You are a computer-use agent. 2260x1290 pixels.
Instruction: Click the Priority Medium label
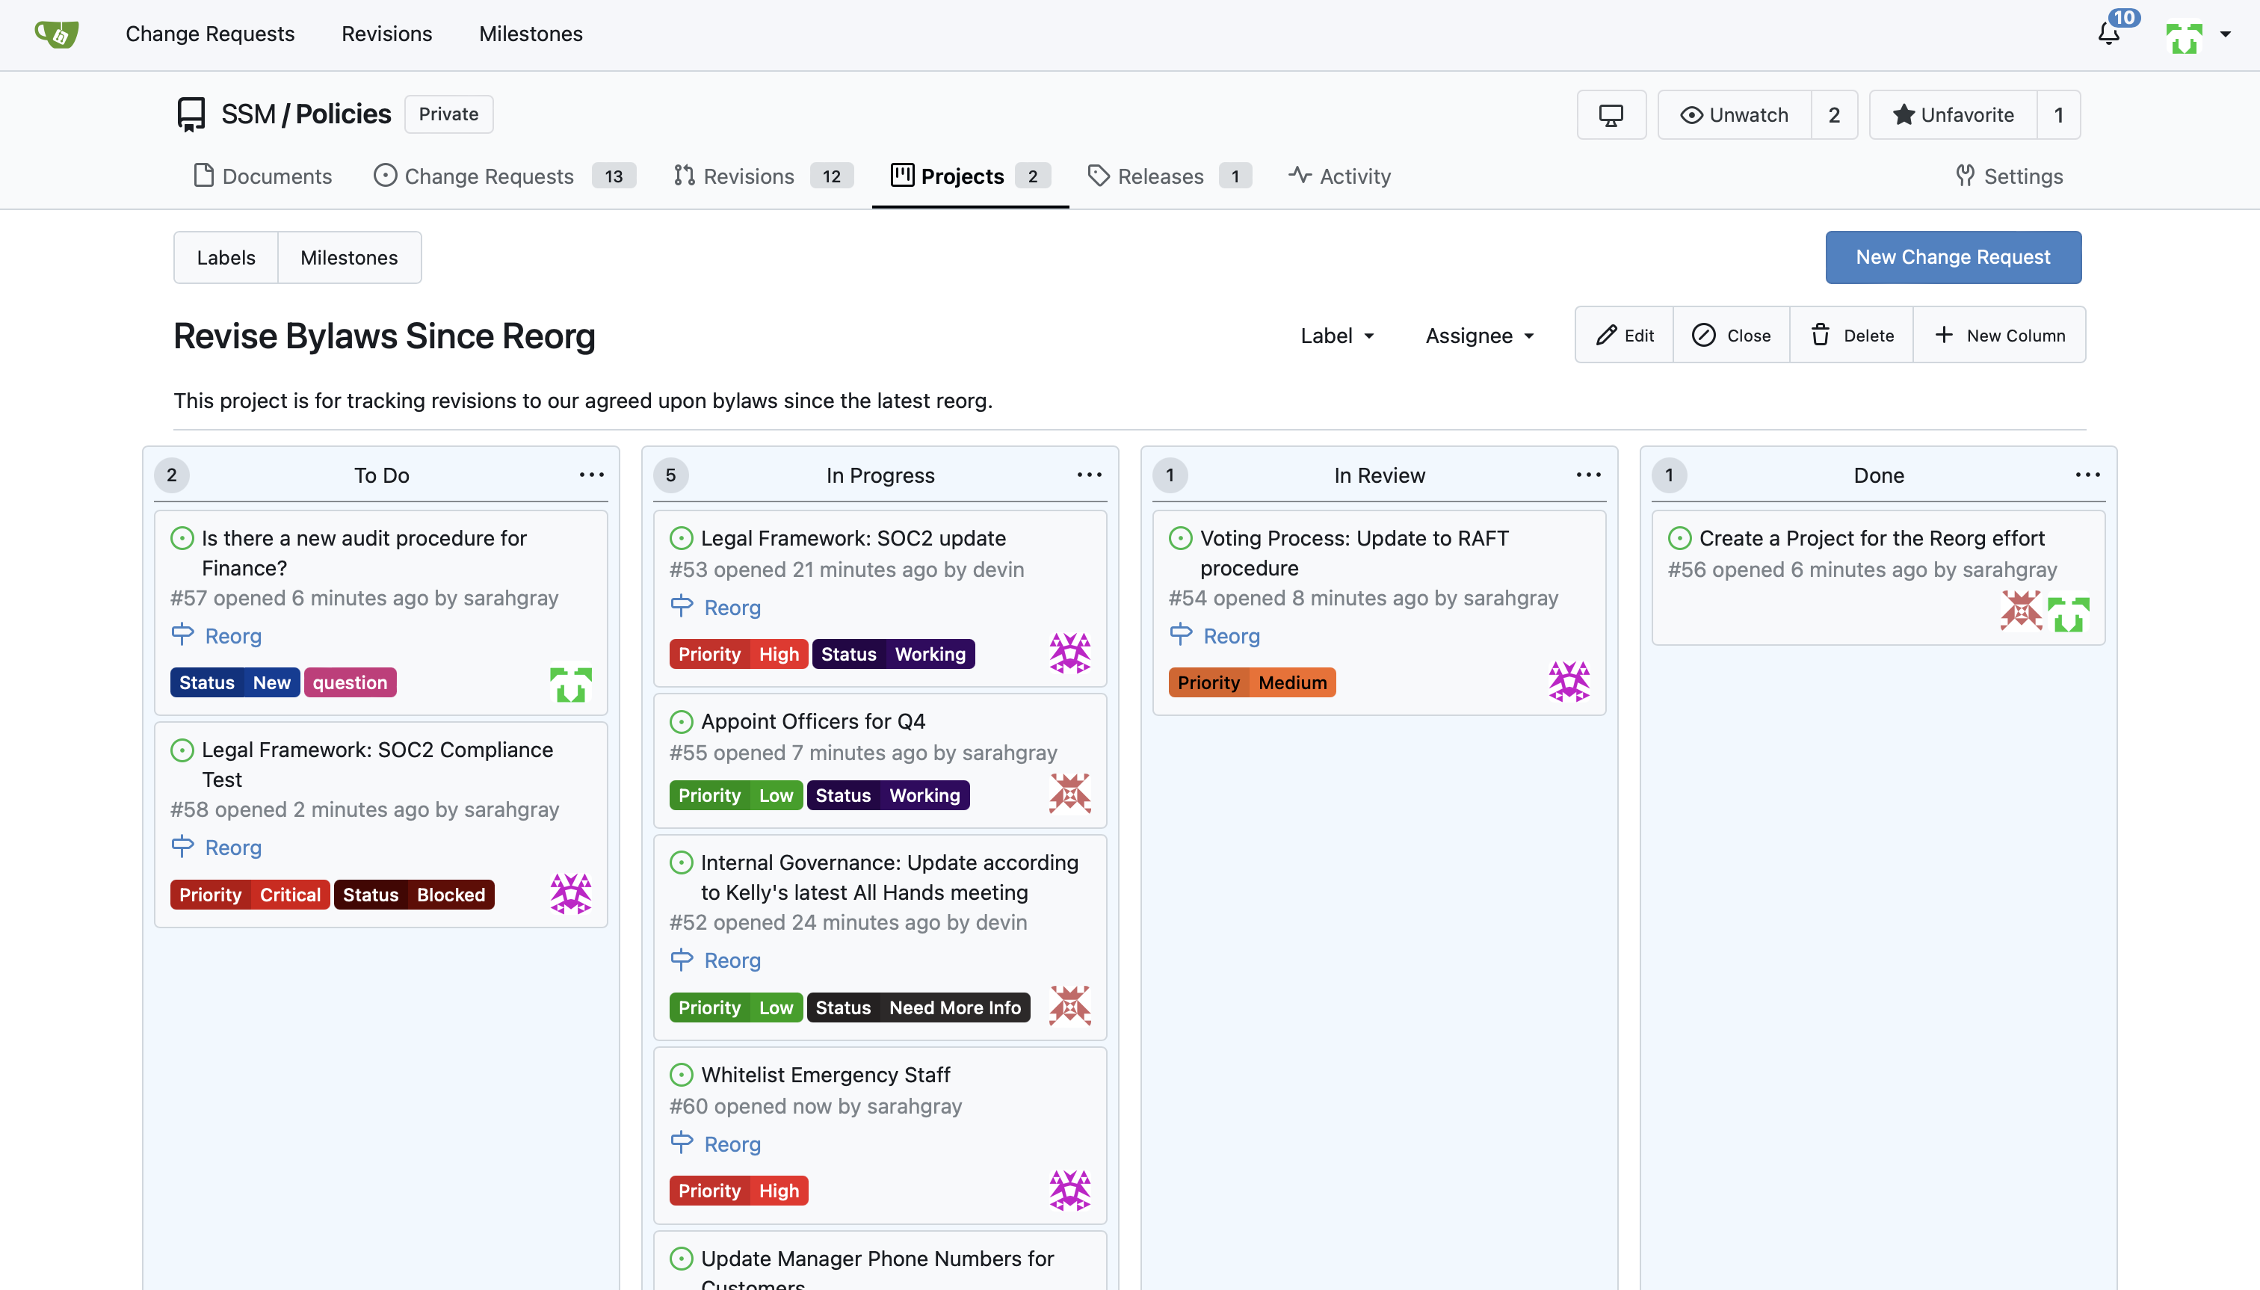coord(1252,682)
